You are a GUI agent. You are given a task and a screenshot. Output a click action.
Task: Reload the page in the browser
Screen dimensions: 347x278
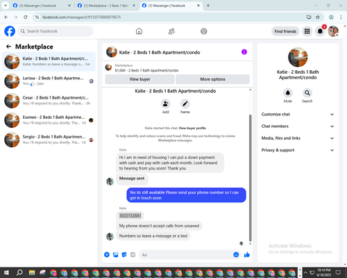(26, 17)
